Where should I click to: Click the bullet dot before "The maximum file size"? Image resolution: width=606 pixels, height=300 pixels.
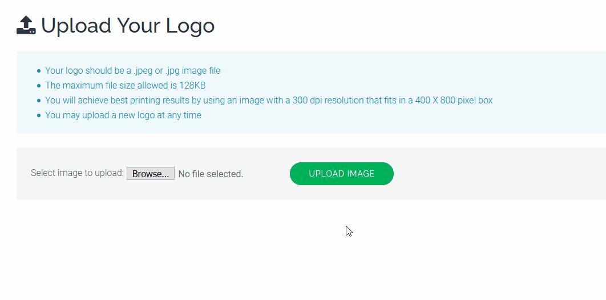39,86
